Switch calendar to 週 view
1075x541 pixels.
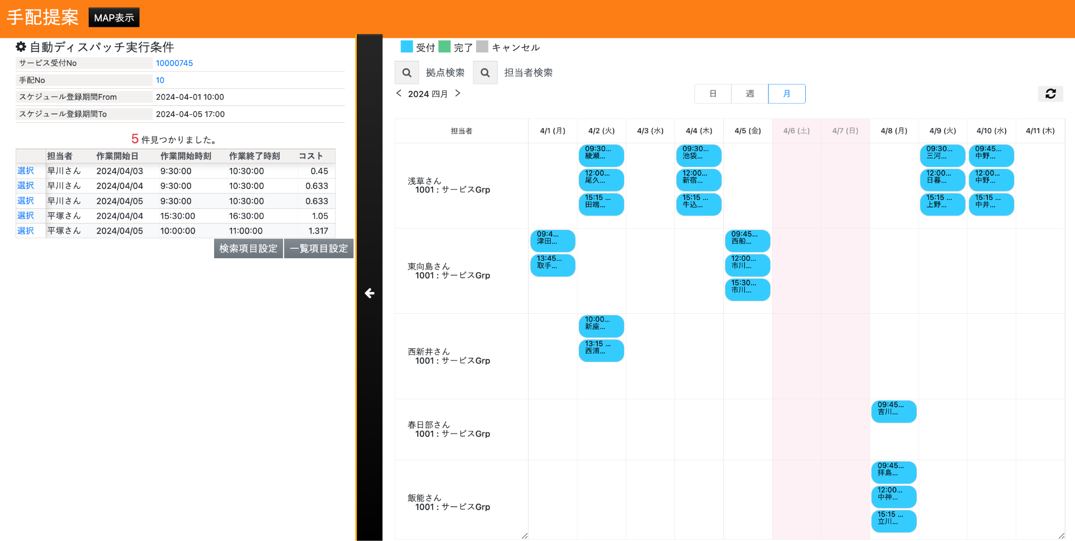750,94
